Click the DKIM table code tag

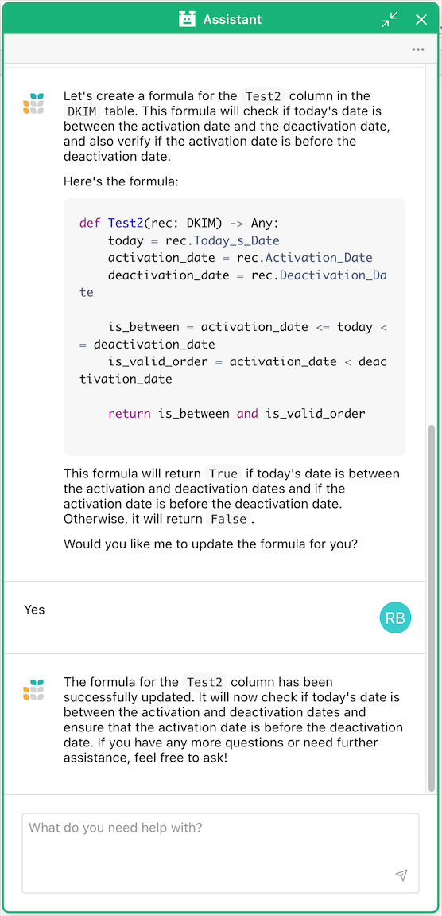click(82, 111)
